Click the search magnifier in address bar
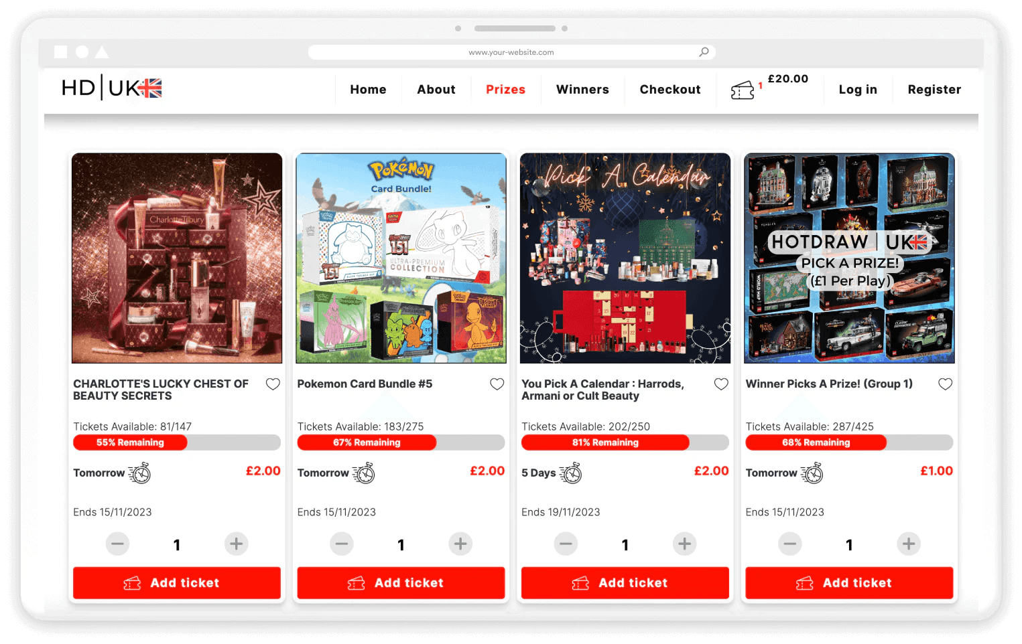 coord(704,52)
